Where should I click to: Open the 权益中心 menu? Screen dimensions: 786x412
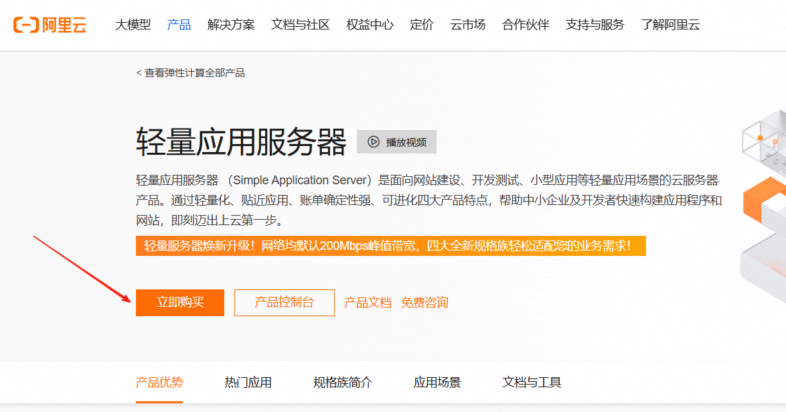(x=370, y=25)
